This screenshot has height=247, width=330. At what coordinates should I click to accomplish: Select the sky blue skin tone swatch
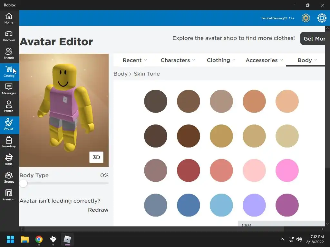[x=221, y=205]
